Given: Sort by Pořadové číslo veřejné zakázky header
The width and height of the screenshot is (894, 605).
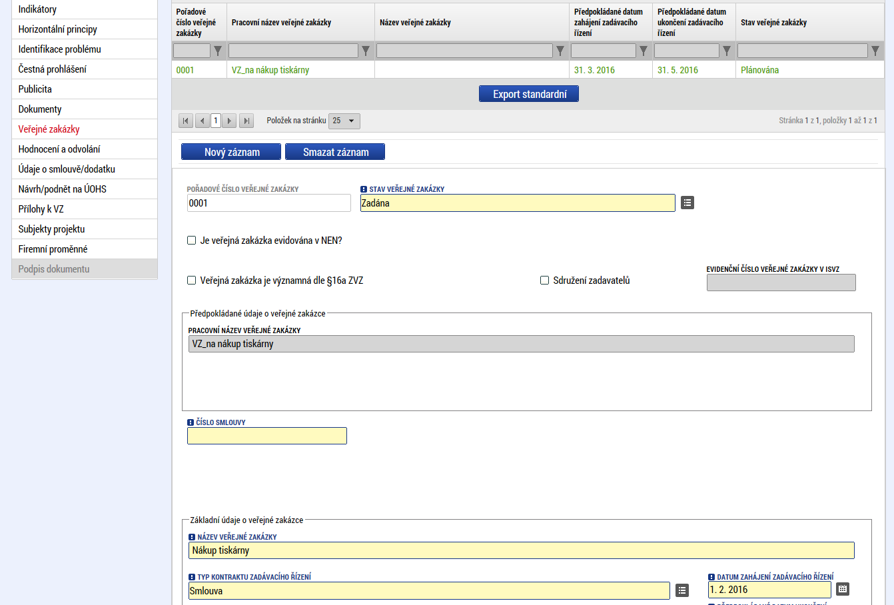Looking at the screenshot, I should click(x=196, y=22).
